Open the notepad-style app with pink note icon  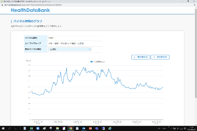(x=64, y=128)
